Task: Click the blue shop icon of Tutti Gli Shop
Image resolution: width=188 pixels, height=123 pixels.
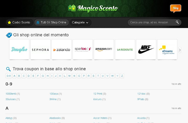Action: pyautogui.click(x=38, y=23)
